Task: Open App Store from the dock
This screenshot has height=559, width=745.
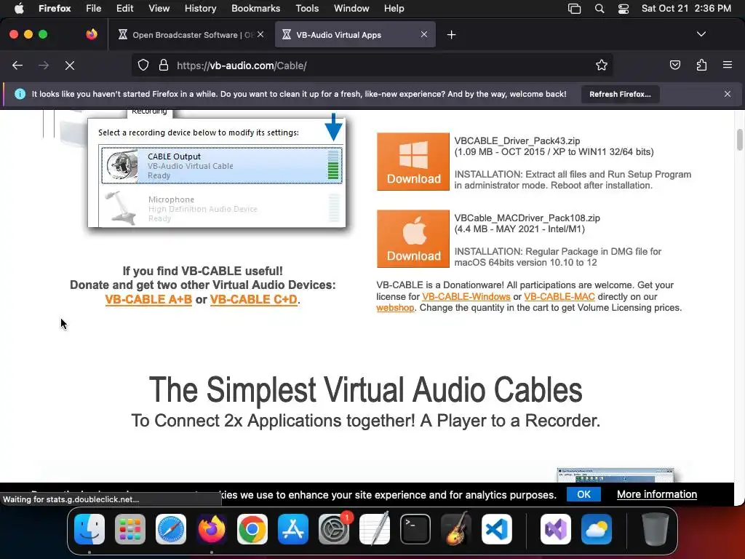Action: pos(293,529)
